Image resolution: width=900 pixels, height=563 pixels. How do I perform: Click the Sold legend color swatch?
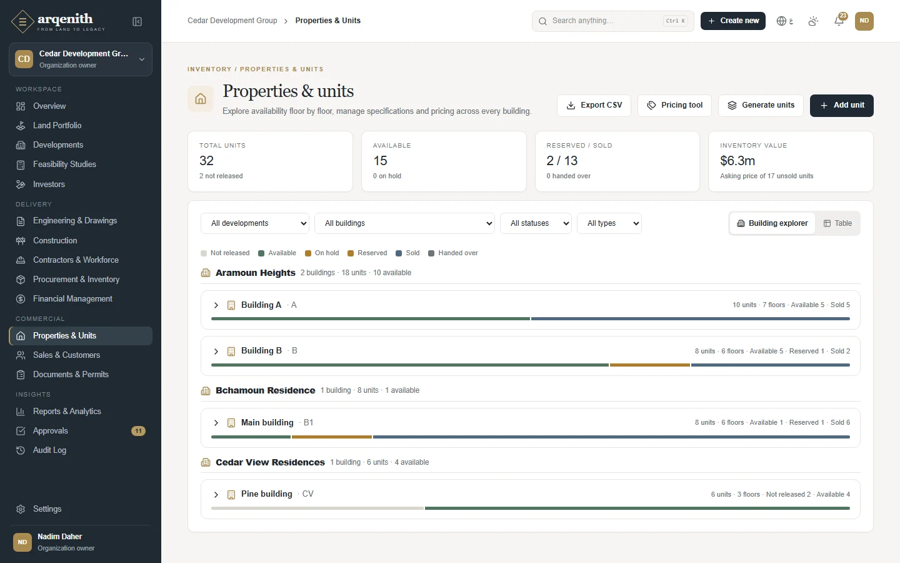coord(399,253)
